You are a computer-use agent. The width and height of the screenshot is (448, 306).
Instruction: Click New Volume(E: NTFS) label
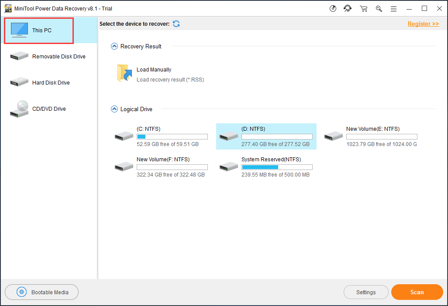point(373,129)
